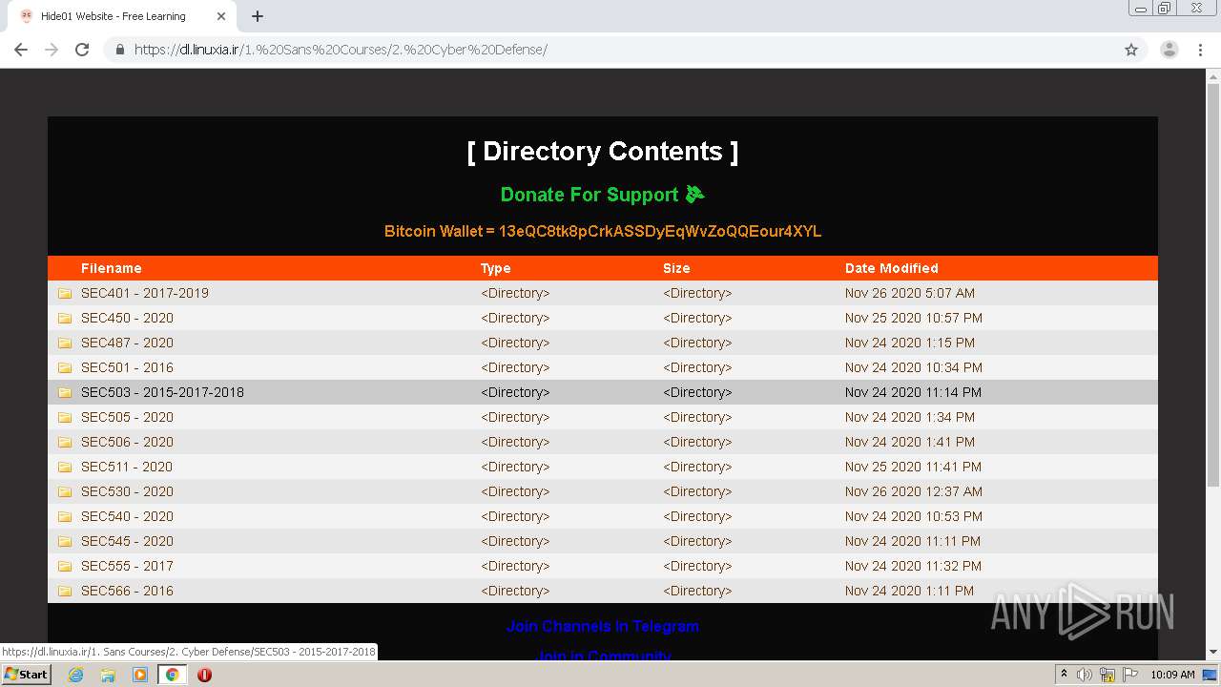Click the address bar URL

click(x=341, y=50)
